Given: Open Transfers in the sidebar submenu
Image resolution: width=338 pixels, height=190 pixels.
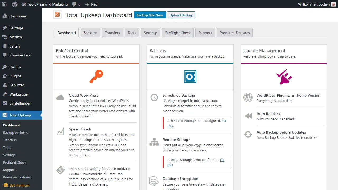Looking at the screenshot, I should (x=10, y=140).
